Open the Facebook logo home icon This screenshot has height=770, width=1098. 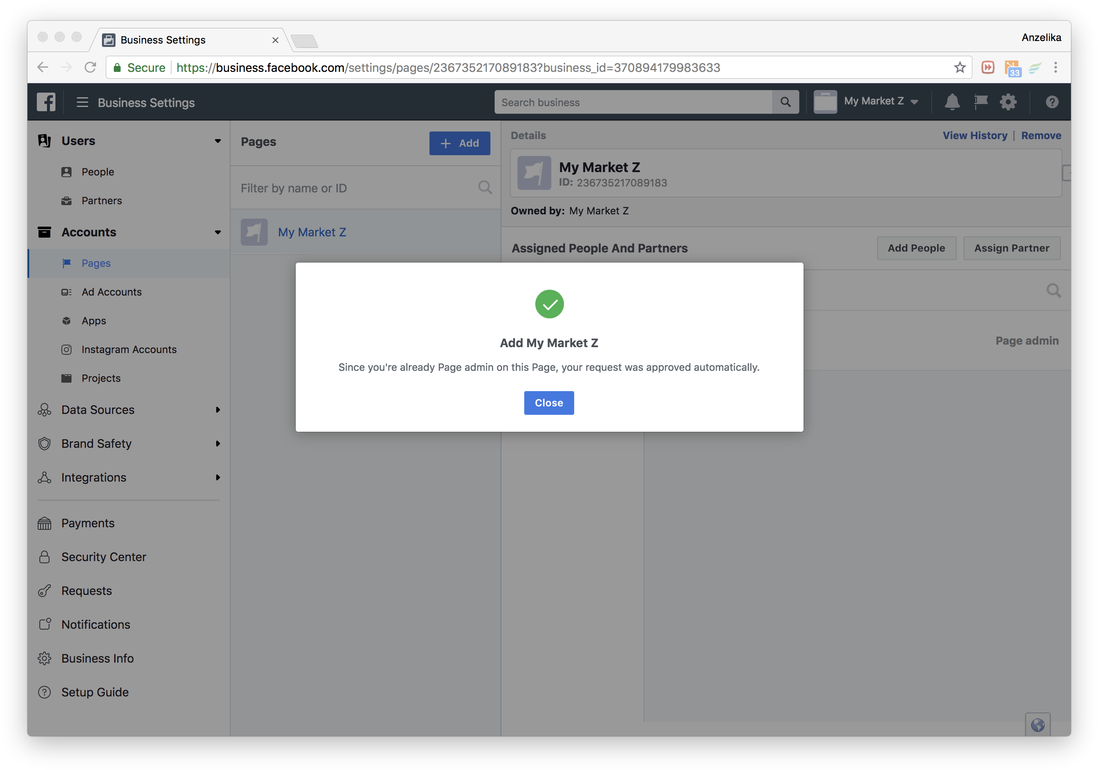pos(46,102)
